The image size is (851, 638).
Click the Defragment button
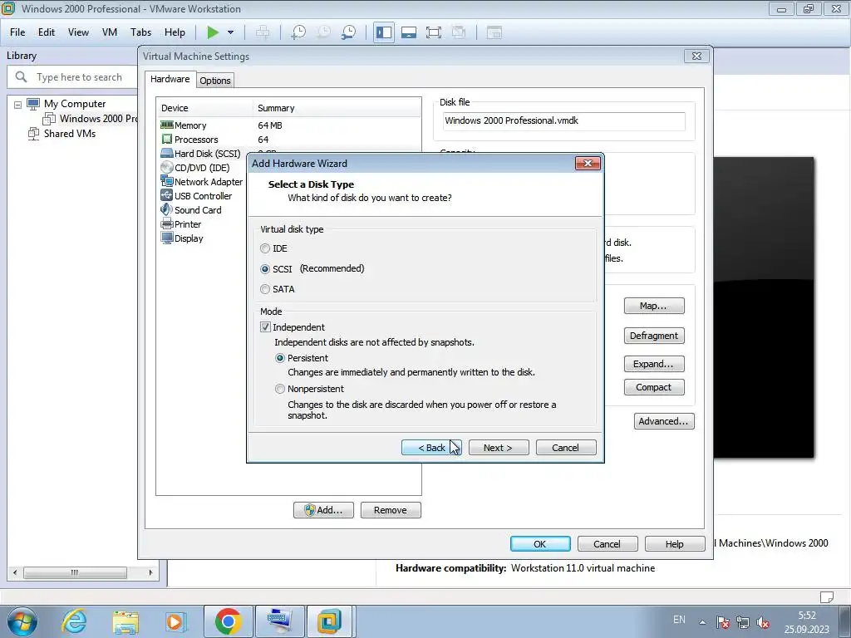[x=654, y=336]
